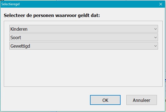
Task: Expand the Soort combo box
Action: (x=83, y=37)
